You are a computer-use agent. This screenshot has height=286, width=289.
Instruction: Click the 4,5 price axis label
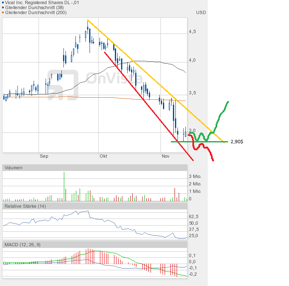tap(192, 31)
